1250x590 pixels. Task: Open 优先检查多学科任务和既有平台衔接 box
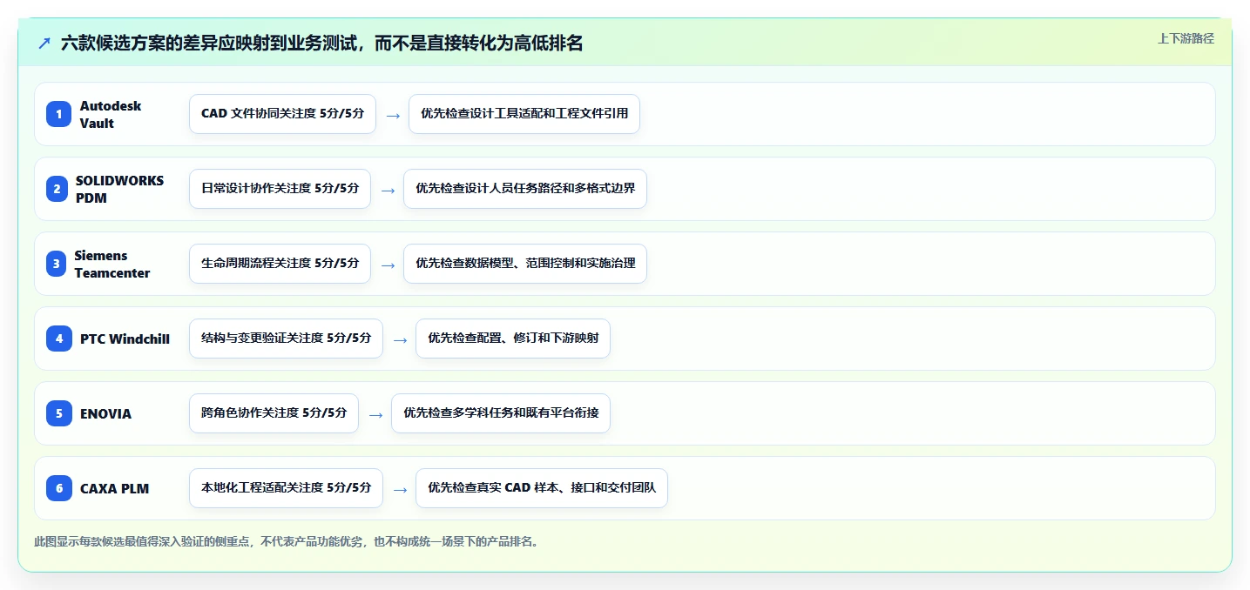(501, 413)
